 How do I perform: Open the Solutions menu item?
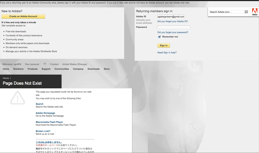(18, 69)
